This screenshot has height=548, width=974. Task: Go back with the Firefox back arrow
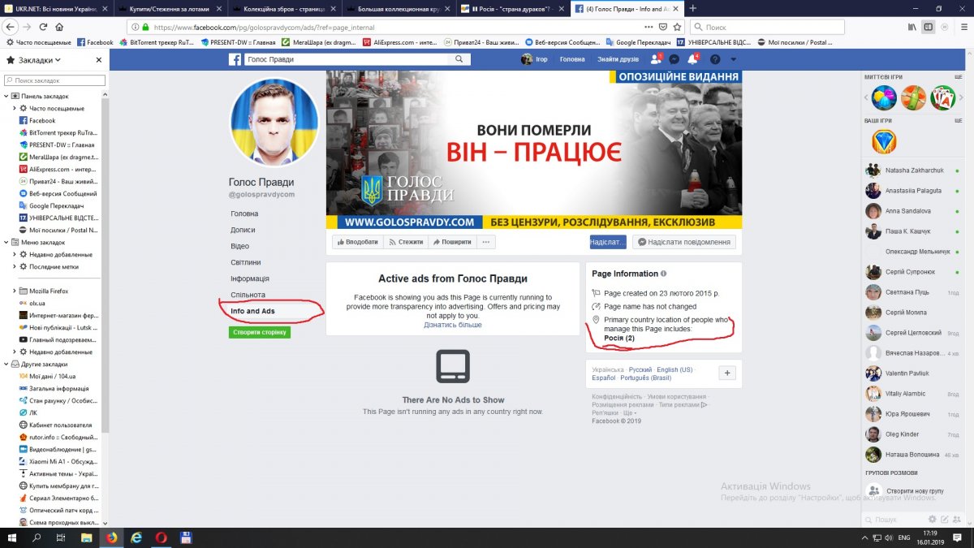(11, 27)
